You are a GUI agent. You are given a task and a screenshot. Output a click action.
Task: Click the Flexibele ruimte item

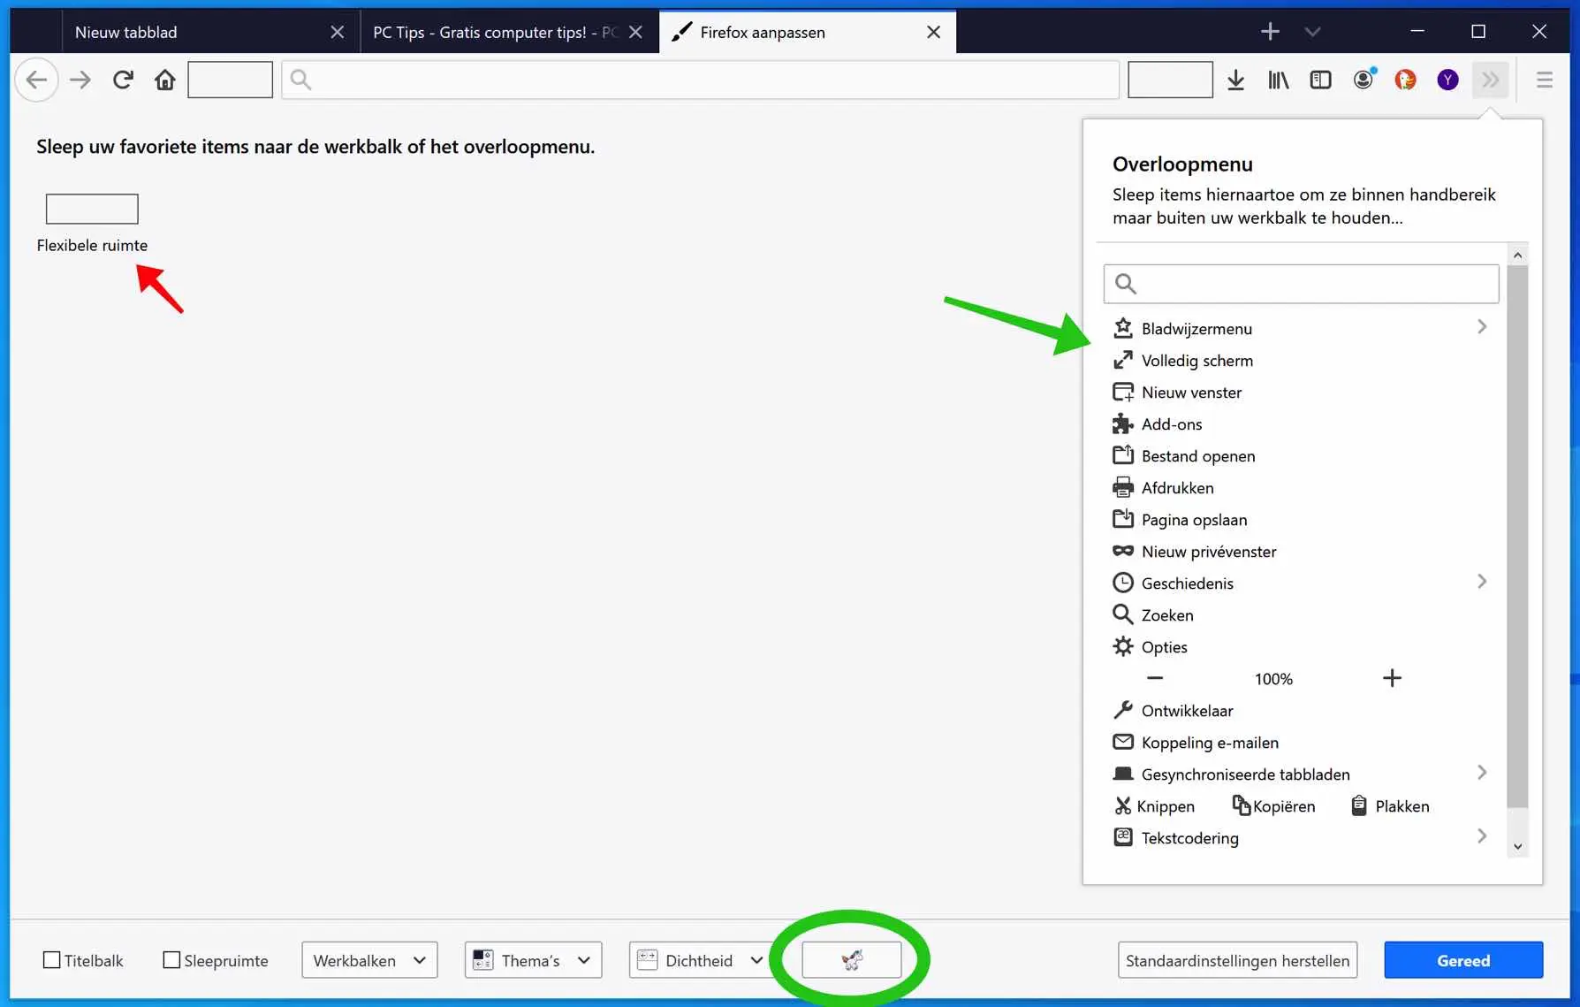92,223
